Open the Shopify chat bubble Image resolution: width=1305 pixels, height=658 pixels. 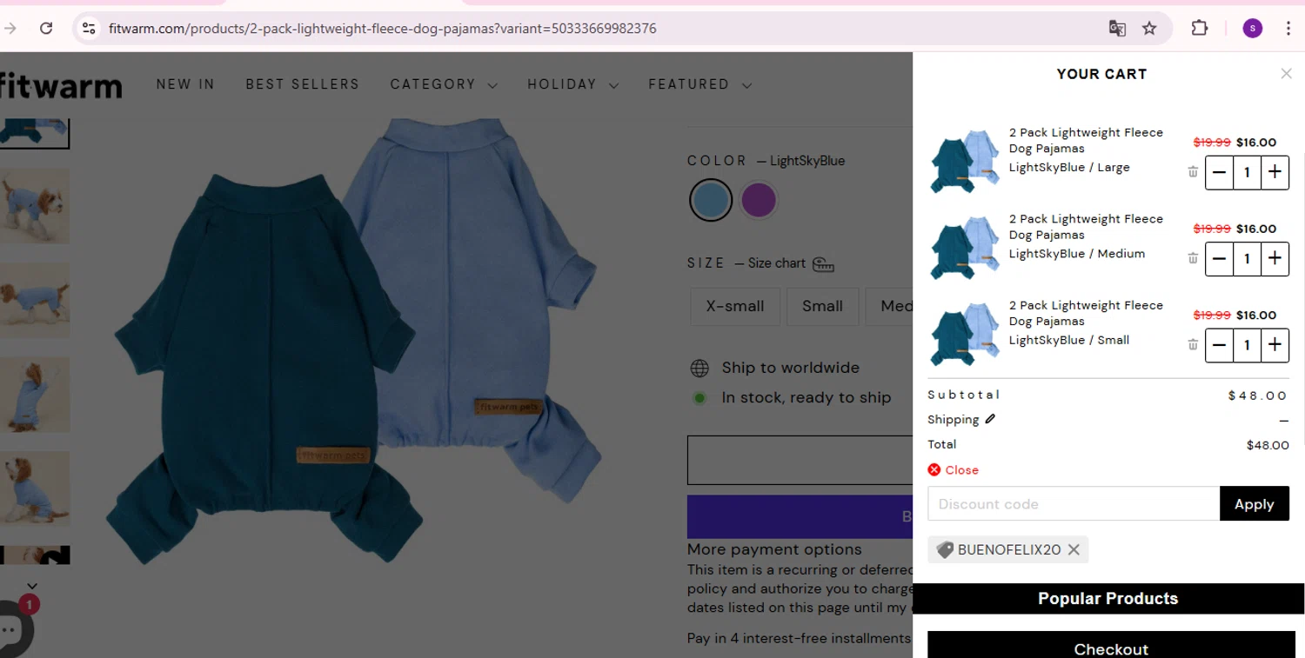coord(10,629)
